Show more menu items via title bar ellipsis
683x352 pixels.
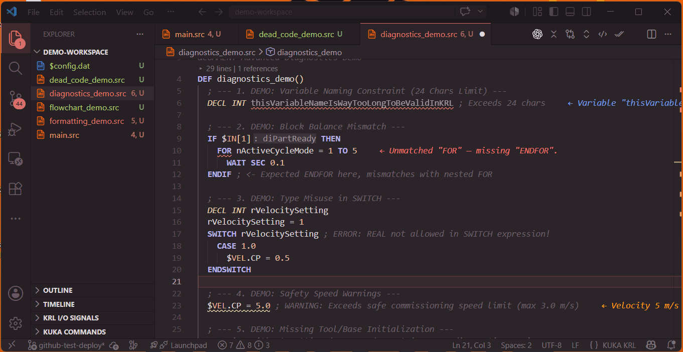pyautogui.click(x=171, y=12)
